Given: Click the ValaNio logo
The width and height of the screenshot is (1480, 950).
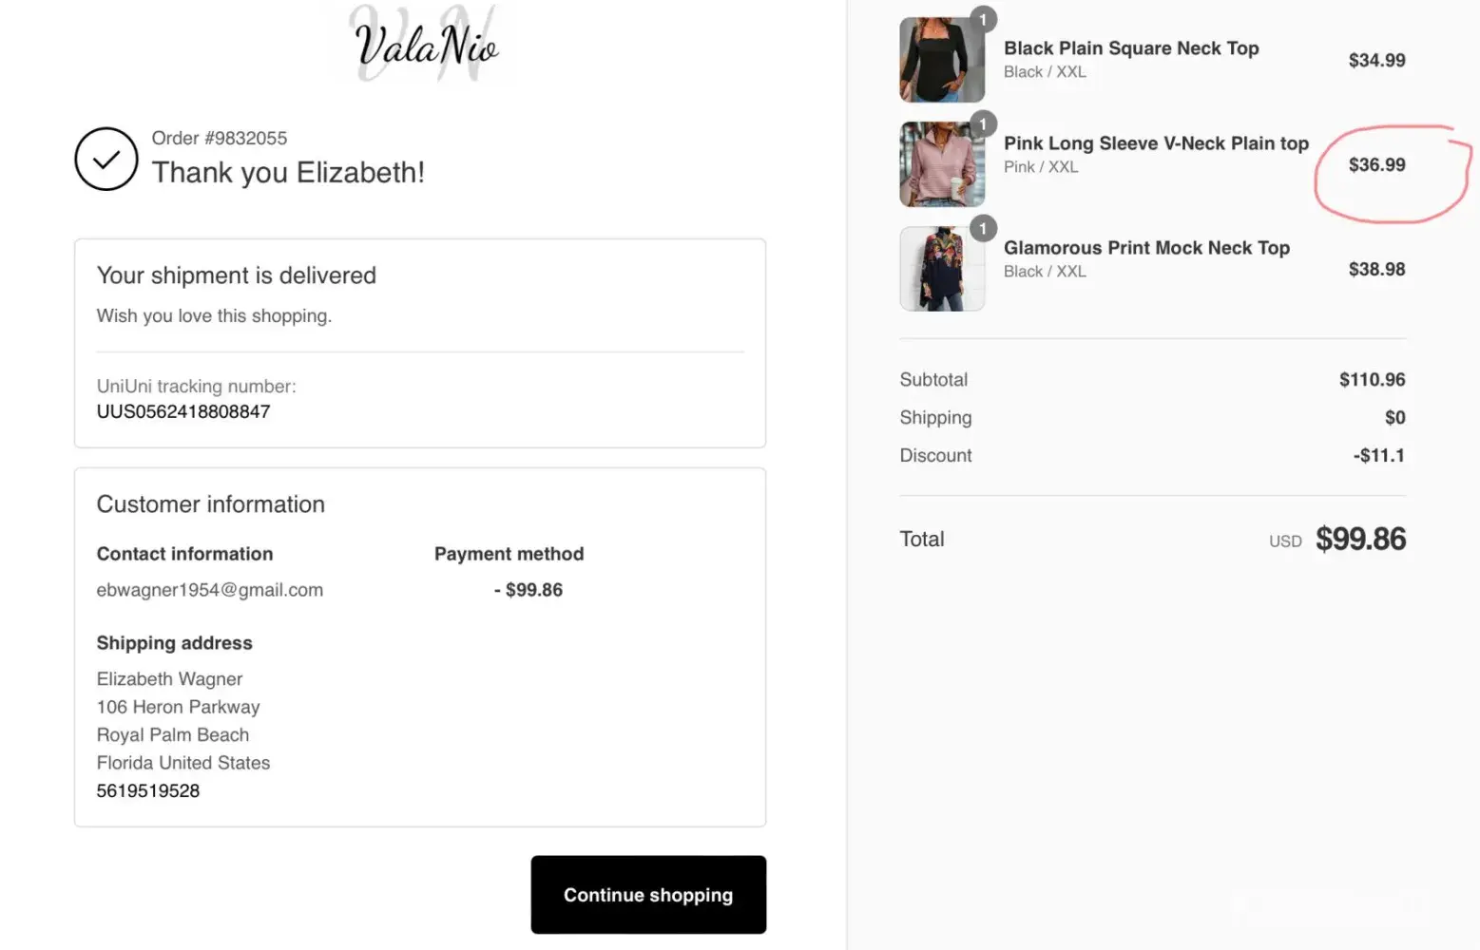Looking at the screenshot, I should pyautogui.click(x=426, y=45).
